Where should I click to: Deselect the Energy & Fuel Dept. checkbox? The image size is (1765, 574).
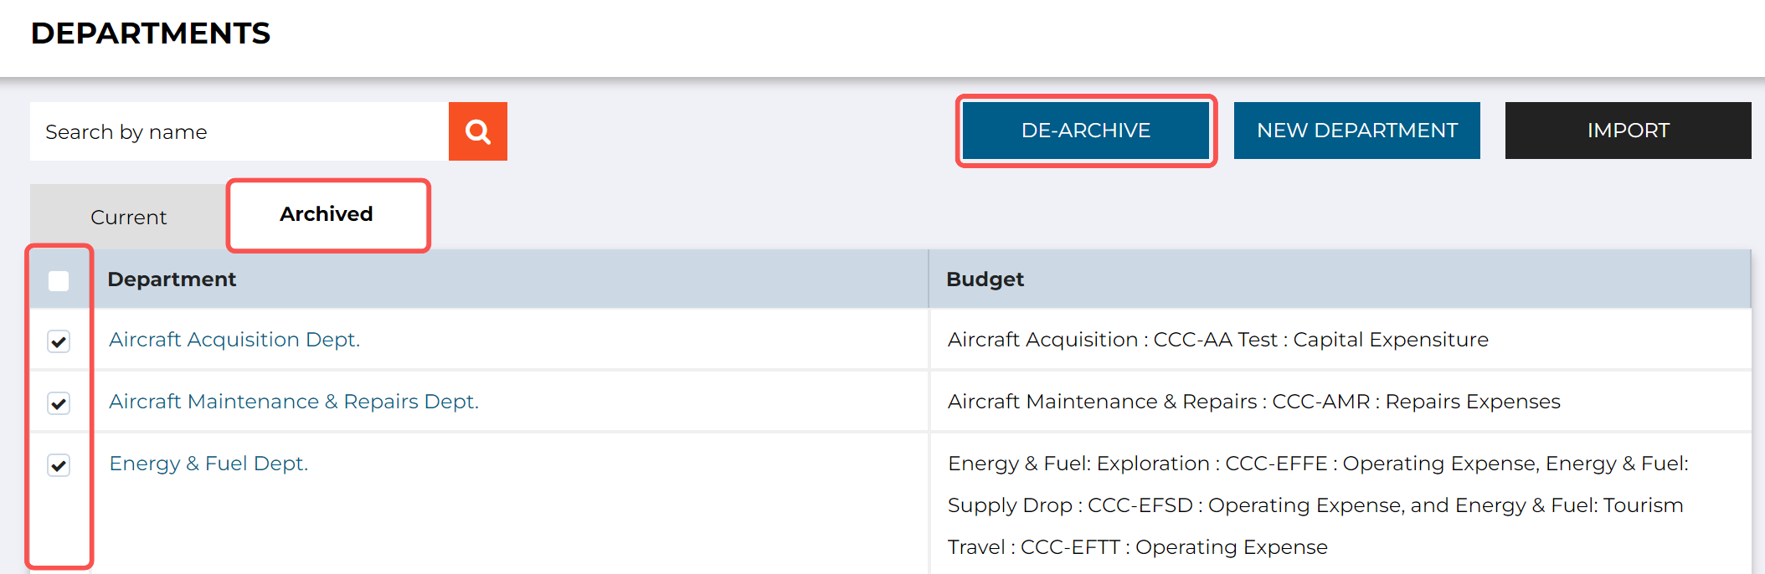coord(59,465)
